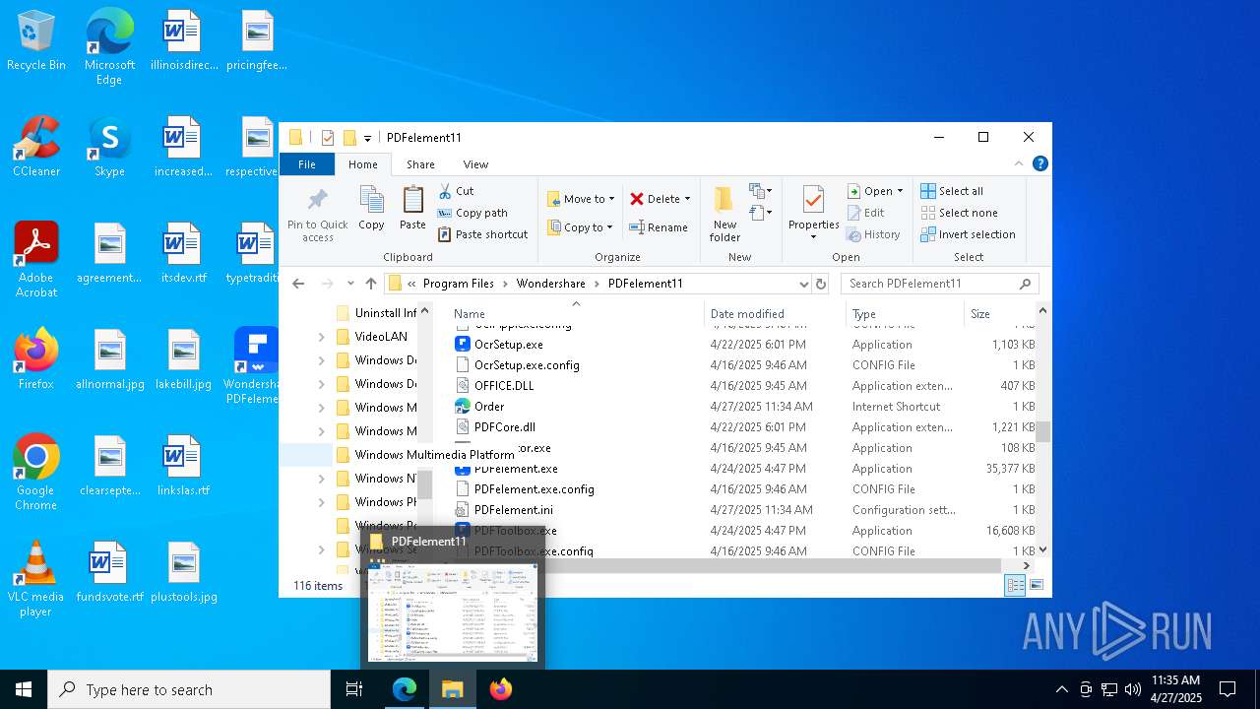This screenshot has width=1260, height=709.
Task: Navigate back with the arrow
Action: click(x=298, y=284)
